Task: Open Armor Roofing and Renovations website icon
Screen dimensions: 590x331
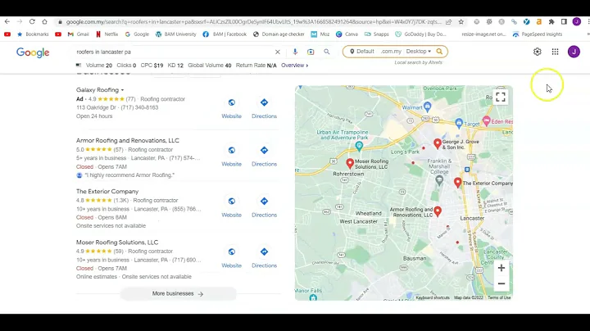Action: click(x=231, y=150)
